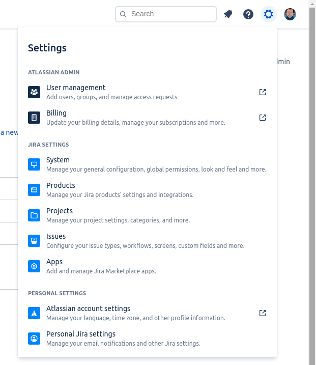Image resolution: width=316 pixels, height=365 pixels.
Task: Click external link icon beside User management
Action: [x=263, y=92]
